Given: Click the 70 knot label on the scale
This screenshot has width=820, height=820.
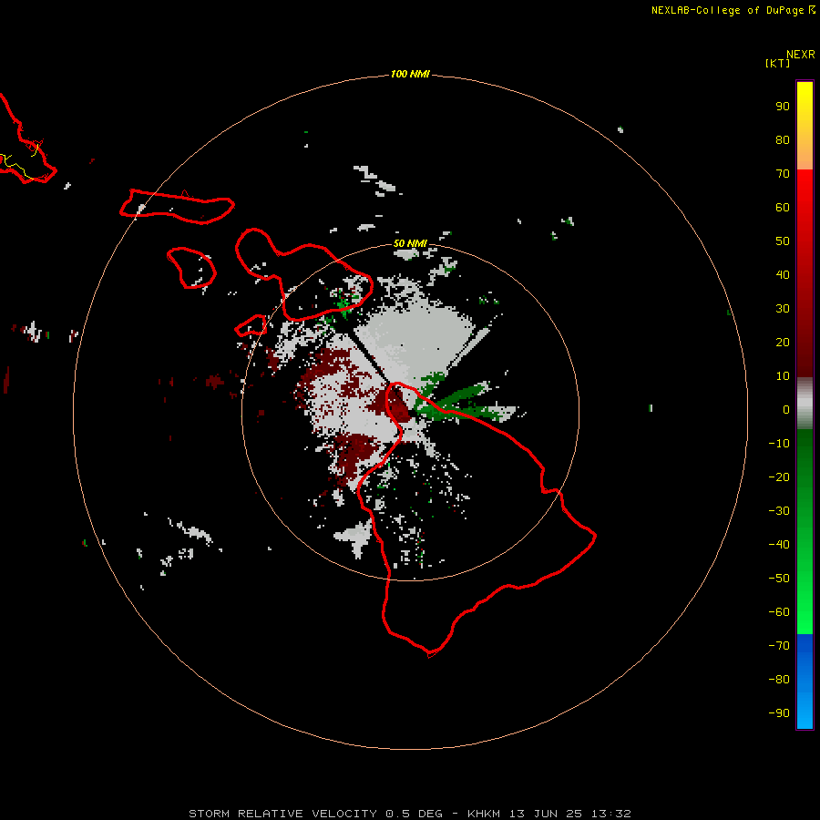Looking at the screenshot, I should 783,174.
